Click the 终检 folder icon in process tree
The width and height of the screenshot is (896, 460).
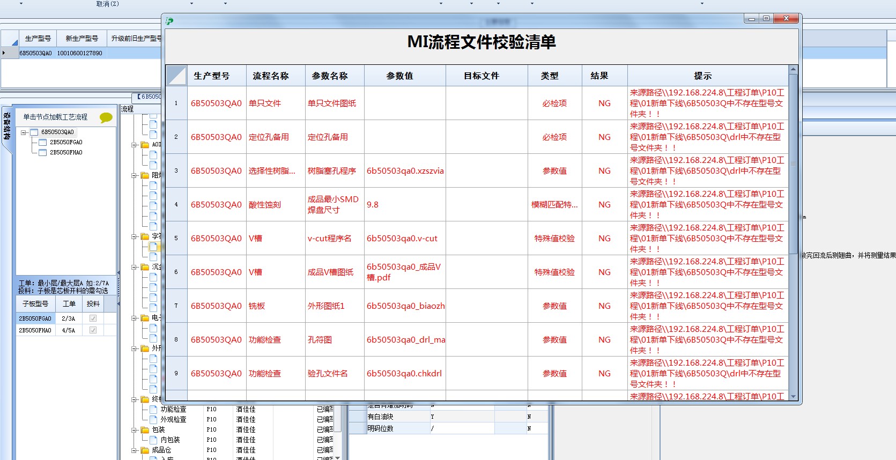[x=145, y=399]
